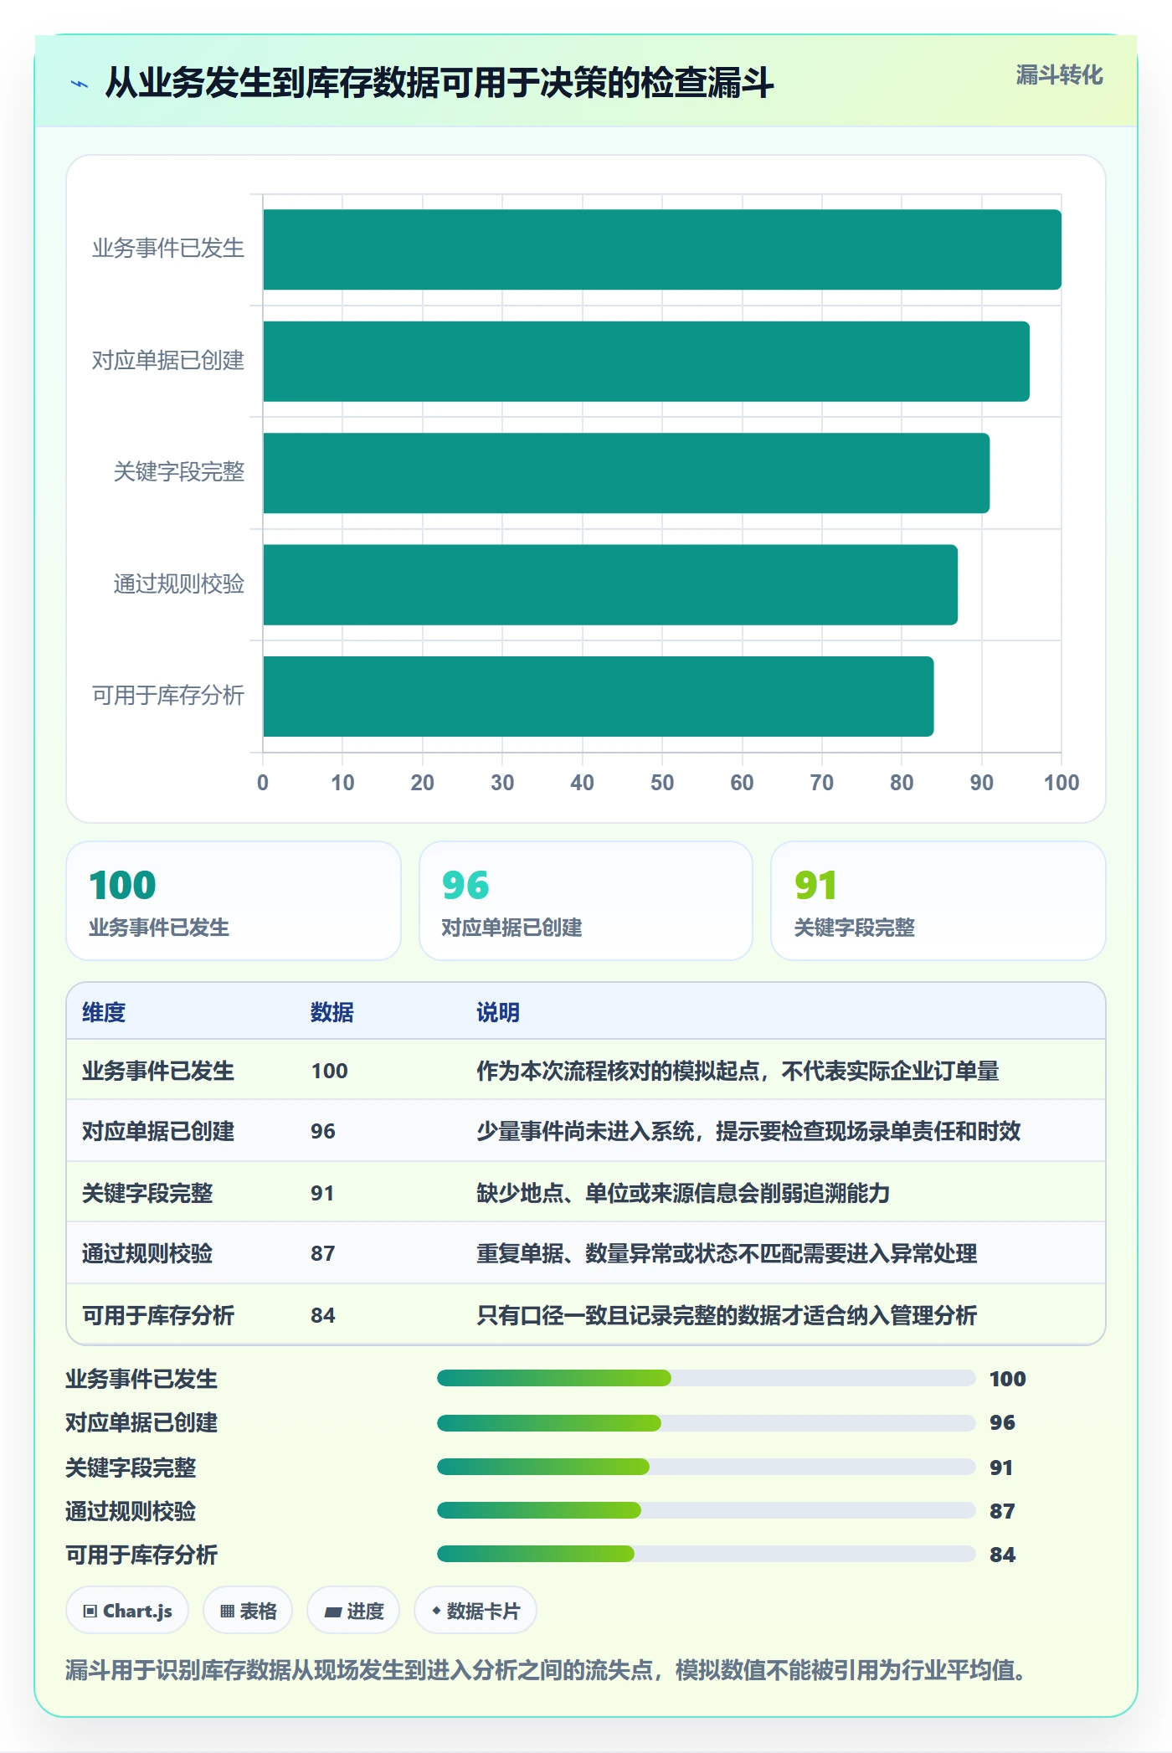Screen dimensions: 1172x1753
Task: Click the lightning icon beside the title
Action: pyautogui.click(x=80, y=84)
